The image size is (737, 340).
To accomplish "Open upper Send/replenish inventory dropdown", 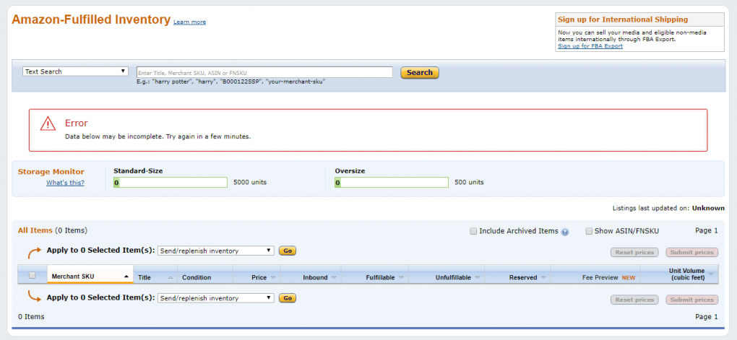I will [x=216, y=250].
